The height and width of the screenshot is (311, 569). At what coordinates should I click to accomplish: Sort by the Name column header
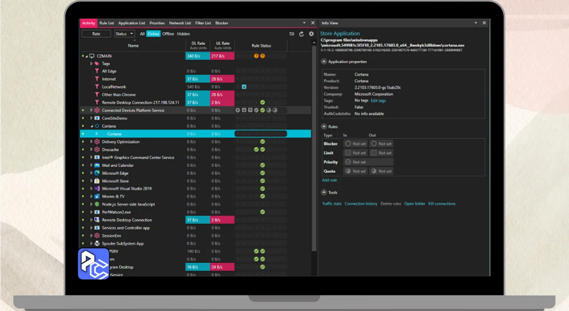(133, 45)
